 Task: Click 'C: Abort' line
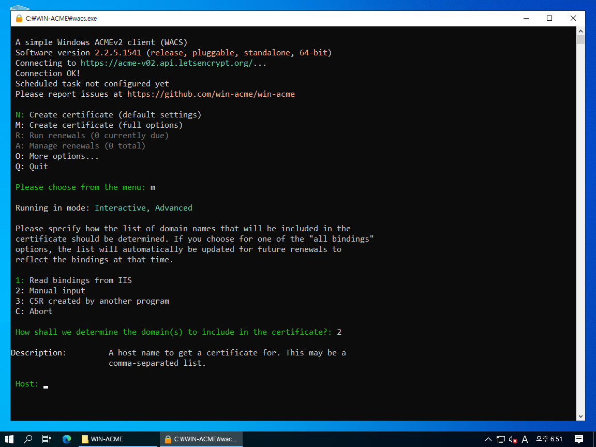click(x=34, y=311)
